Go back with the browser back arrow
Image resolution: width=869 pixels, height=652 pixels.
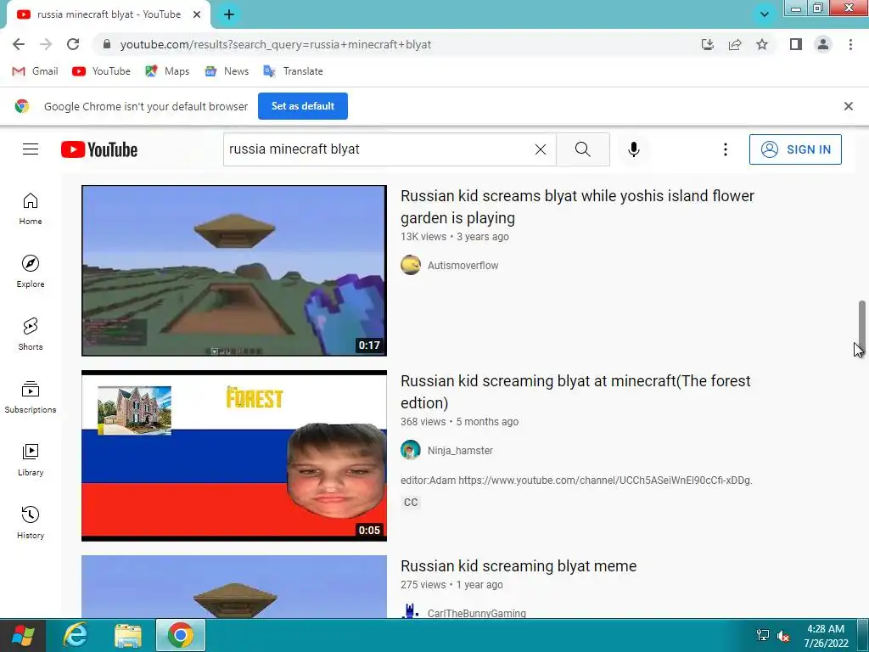[19, 44]
